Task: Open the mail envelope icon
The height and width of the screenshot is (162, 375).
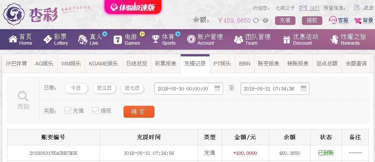Action: click(x=303, y=8)
